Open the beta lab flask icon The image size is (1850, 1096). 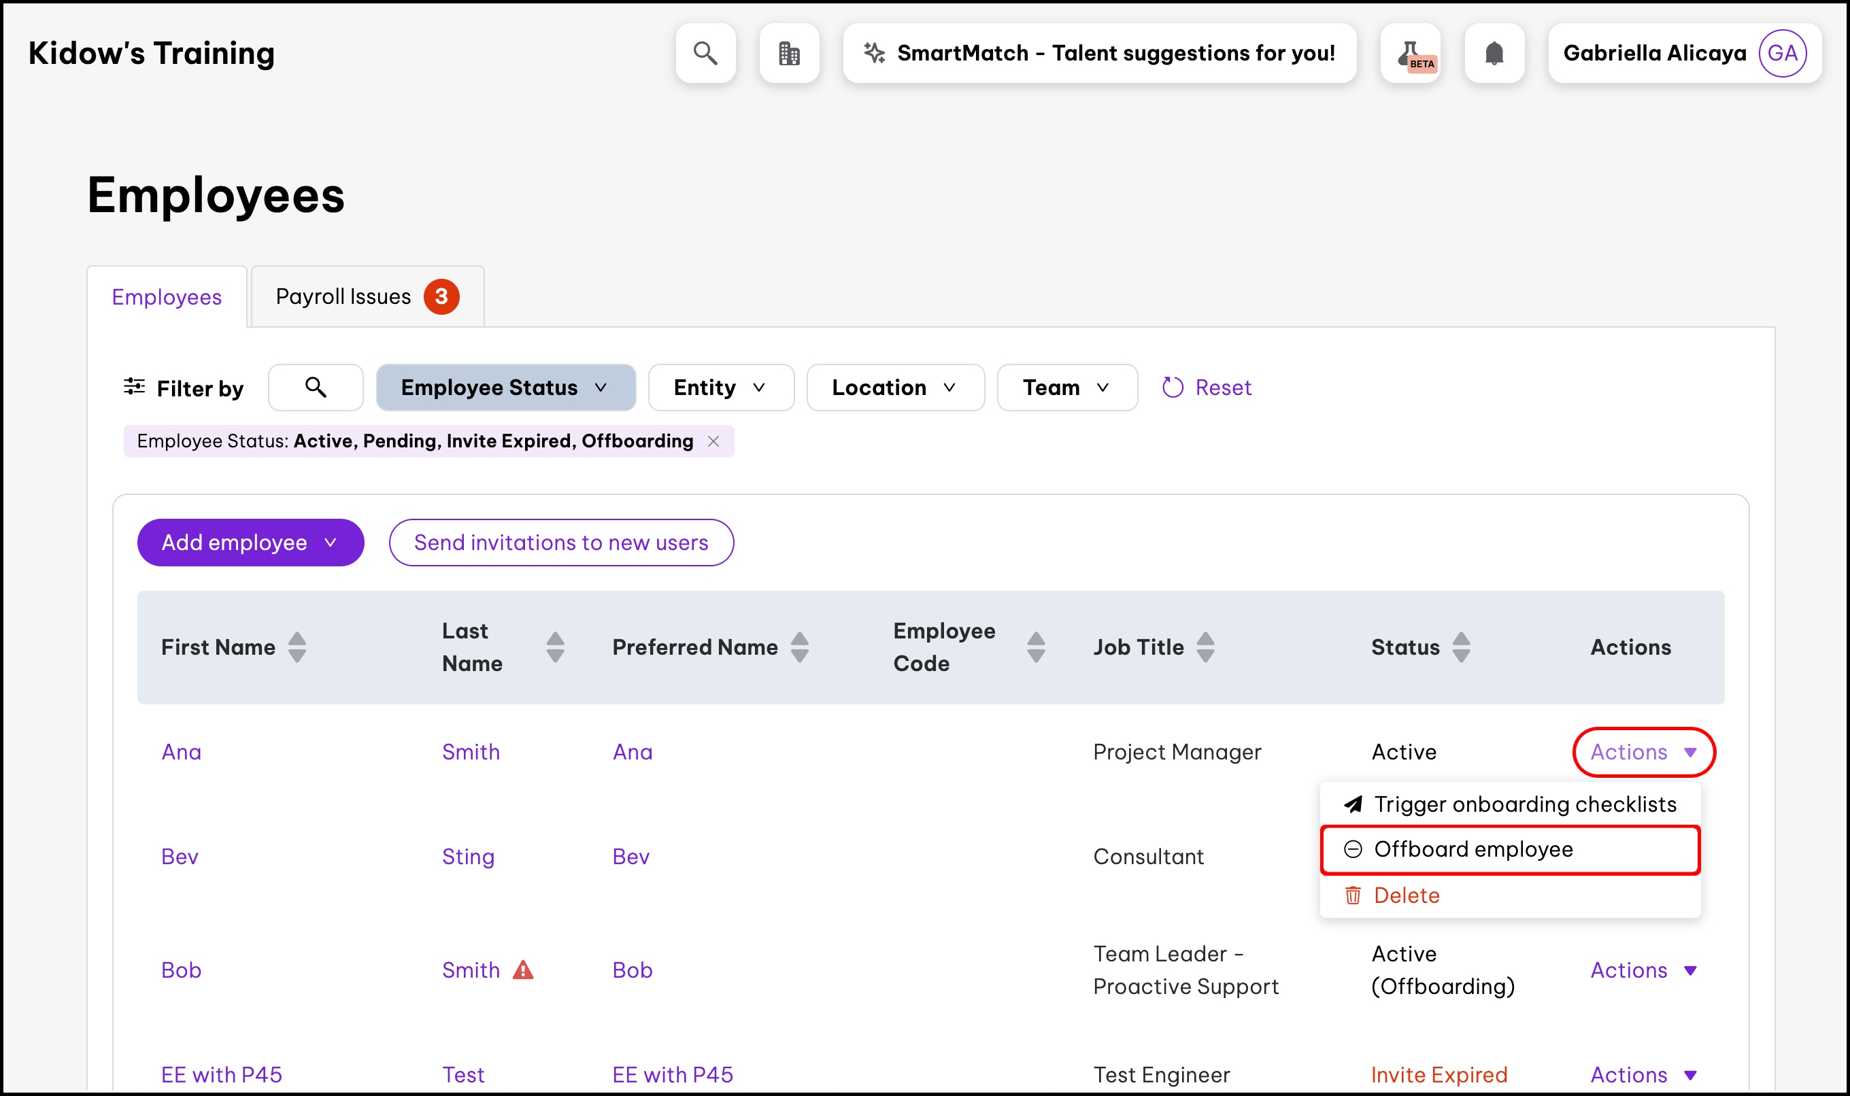(x=1410, y=53)
